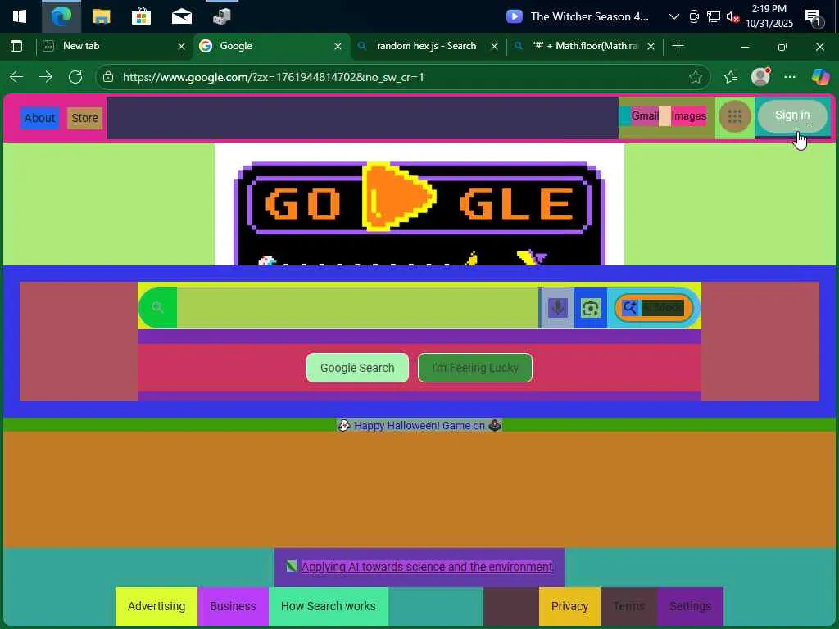Start voice search with microphone

[x=557, y=308]
